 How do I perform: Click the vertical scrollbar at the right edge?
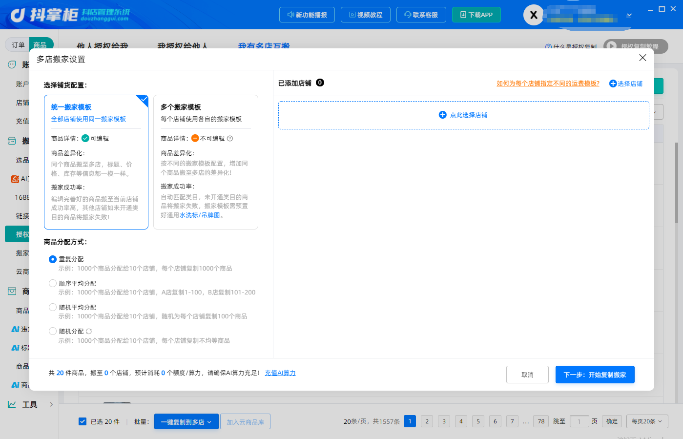pos(677,183)
